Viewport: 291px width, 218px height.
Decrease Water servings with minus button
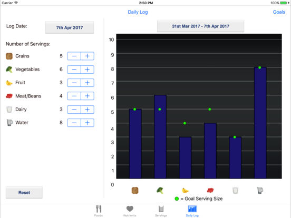74,123
